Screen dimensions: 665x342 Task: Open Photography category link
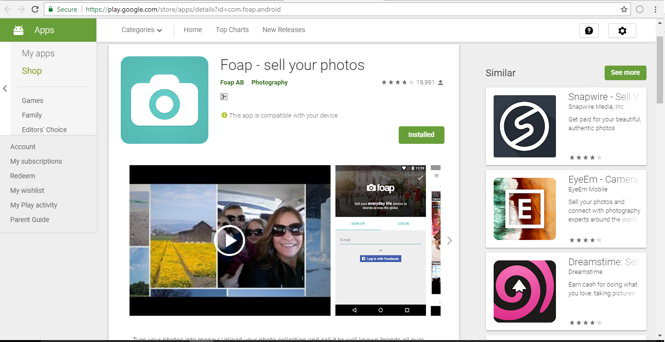270,83
